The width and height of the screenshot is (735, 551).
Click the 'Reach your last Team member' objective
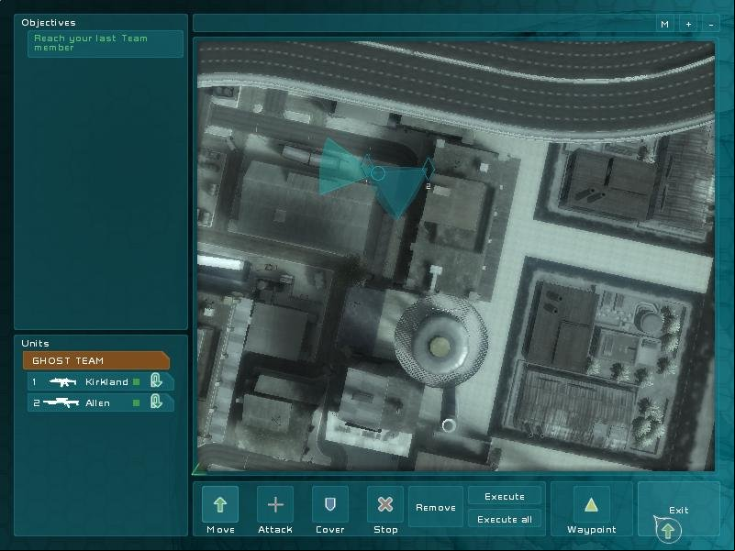[105, 43]
